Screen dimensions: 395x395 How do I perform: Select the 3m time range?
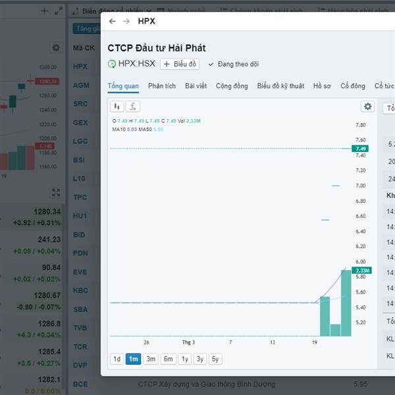pyautogui.click(x=151, y=359)
